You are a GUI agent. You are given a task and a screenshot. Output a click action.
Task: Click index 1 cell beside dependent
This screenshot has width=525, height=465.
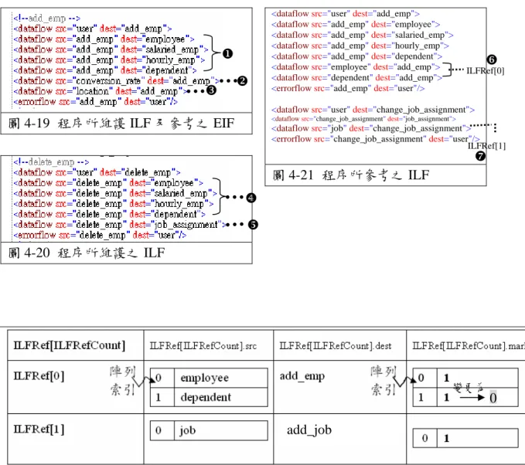[x=162, y=397]
